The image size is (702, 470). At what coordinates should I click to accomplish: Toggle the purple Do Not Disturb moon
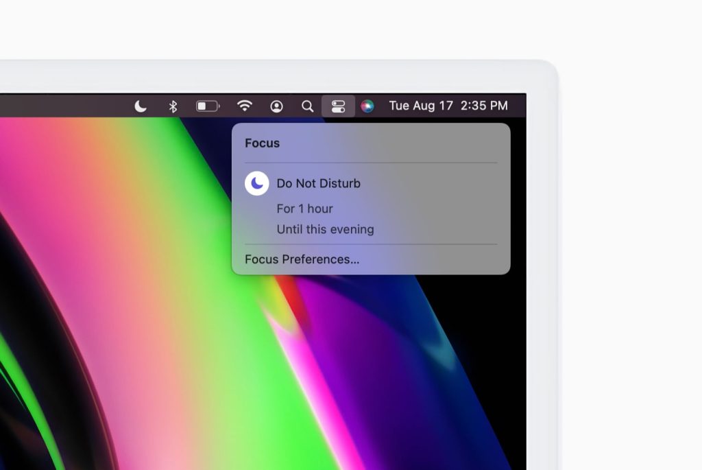256,183
